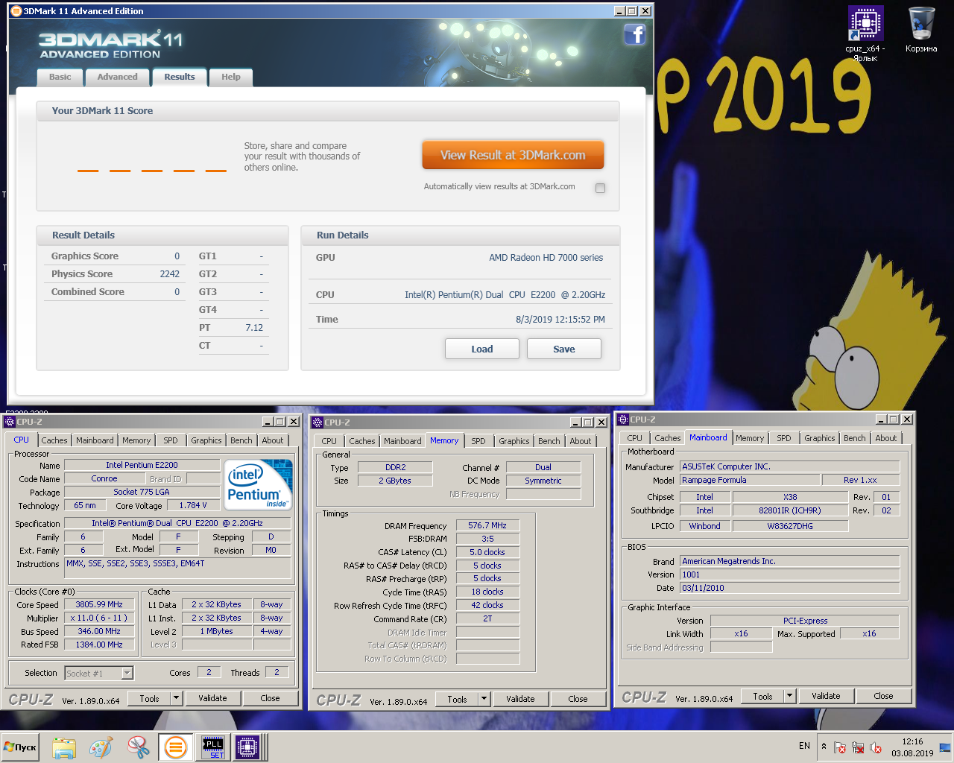This screenshot has width=954, height=763.
Task: Click the show desktop monitor icon in tray
Action: pos(944,747)
